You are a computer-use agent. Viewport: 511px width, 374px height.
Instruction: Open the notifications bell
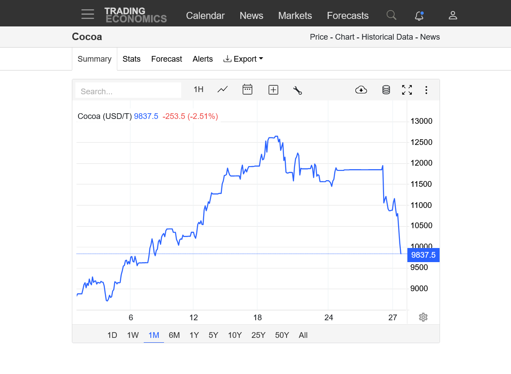click(x=419, y=16)
